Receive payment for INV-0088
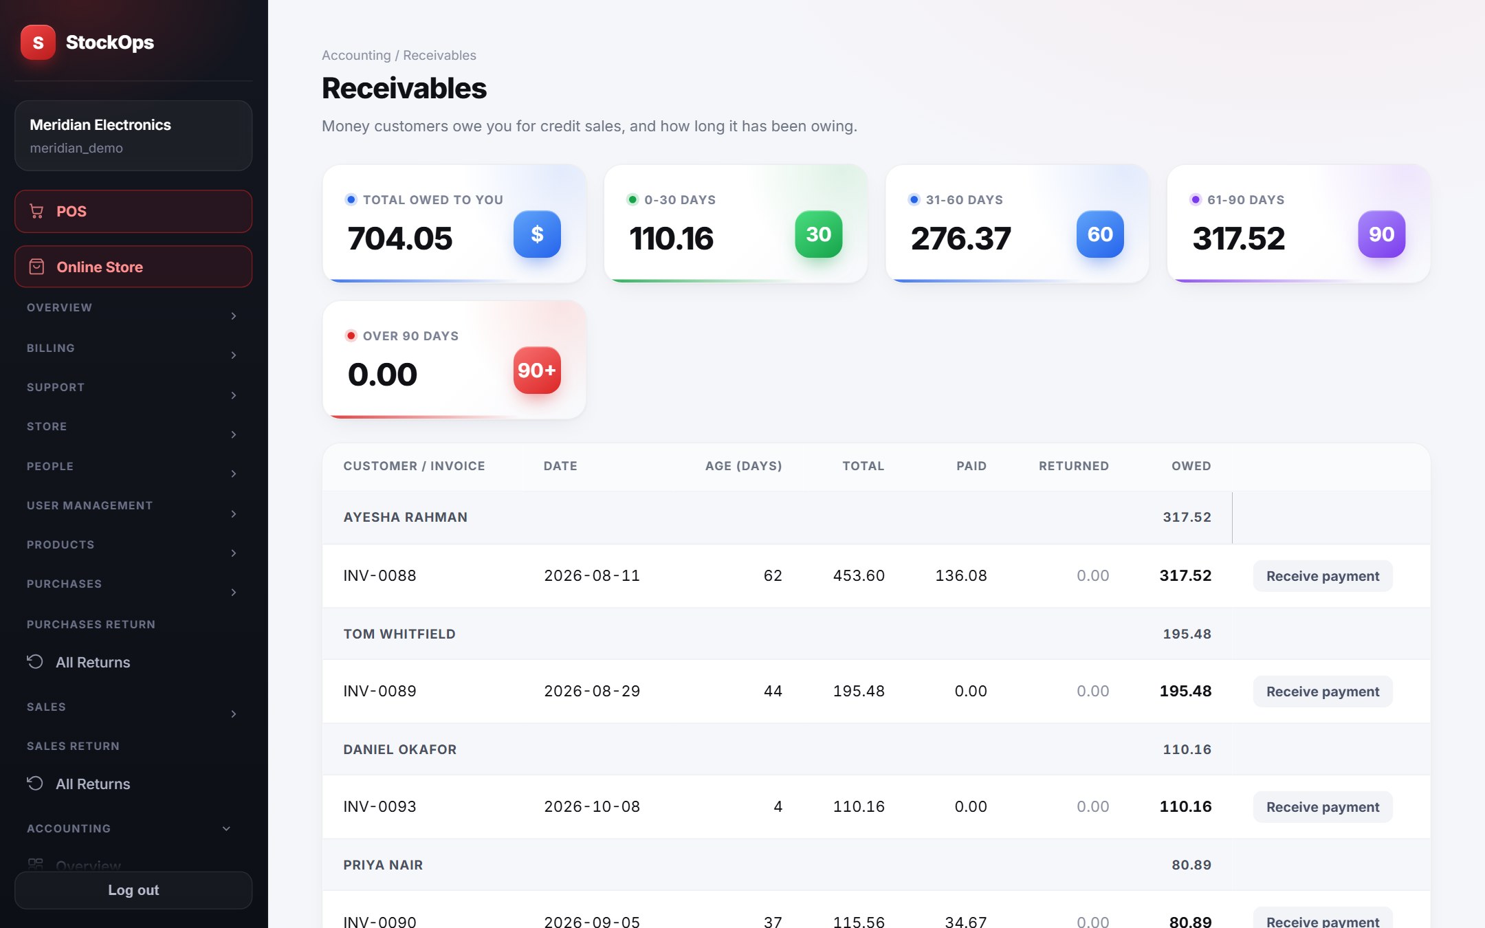Viewport: 1485px width, 928px height. pyautogui.click(x=1323, y=576)
